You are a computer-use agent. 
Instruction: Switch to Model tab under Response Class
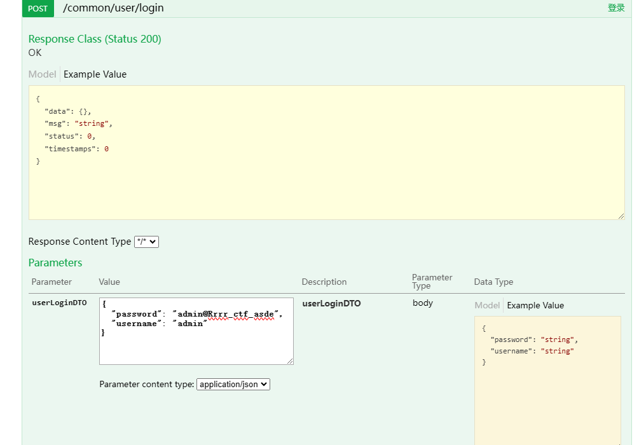42,74
